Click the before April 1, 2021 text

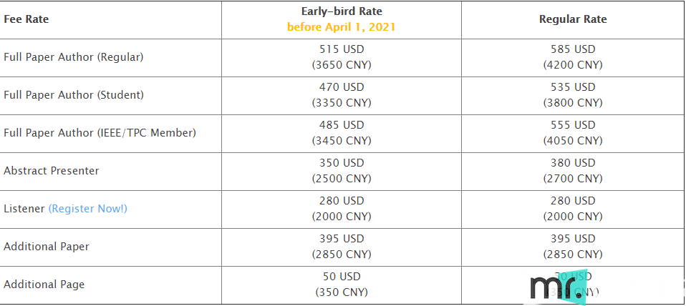pyautogui.click(x=342, y=27)
